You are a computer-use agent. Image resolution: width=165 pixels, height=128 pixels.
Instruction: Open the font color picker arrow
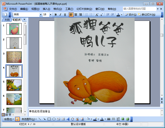pos(121,15)
